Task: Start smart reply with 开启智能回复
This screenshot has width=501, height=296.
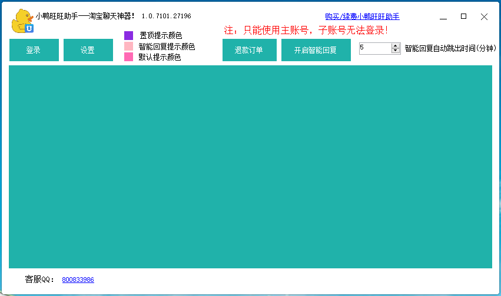Action: (x=316, y=50)
